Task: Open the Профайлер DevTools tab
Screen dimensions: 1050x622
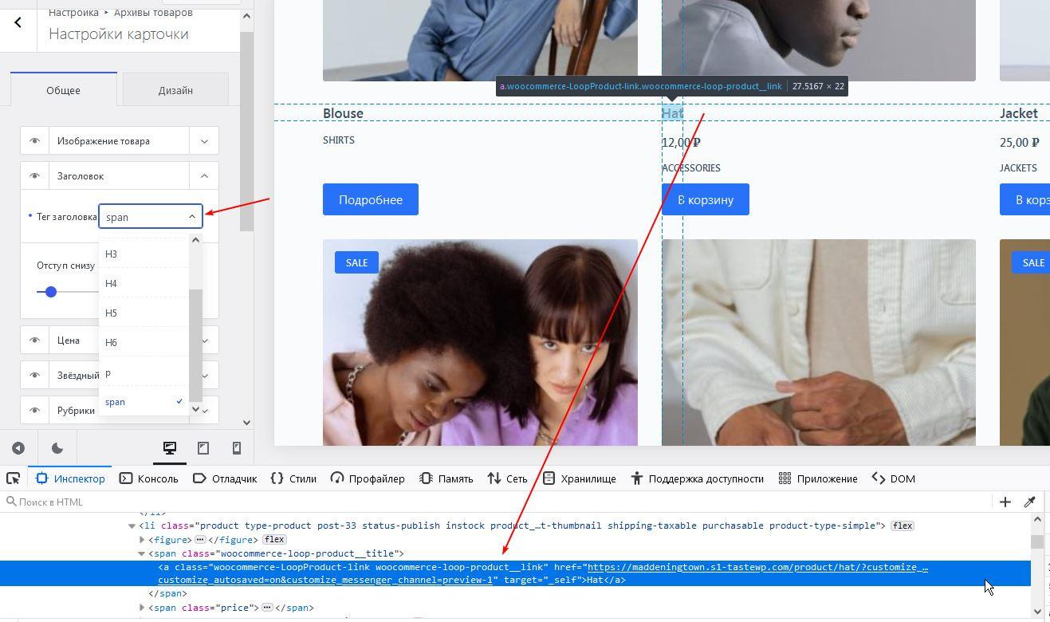Action: [x=368, y=478]
